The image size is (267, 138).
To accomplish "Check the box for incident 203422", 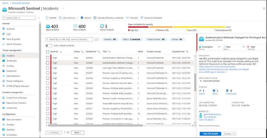I will pyautogui.click(x=48, y=114).
